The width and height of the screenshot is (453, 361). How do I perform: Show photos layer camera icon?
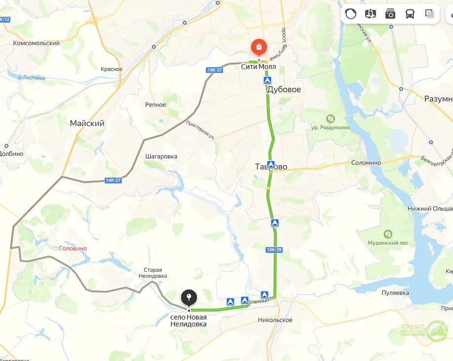pyautogui.click(x=390, y=14)
